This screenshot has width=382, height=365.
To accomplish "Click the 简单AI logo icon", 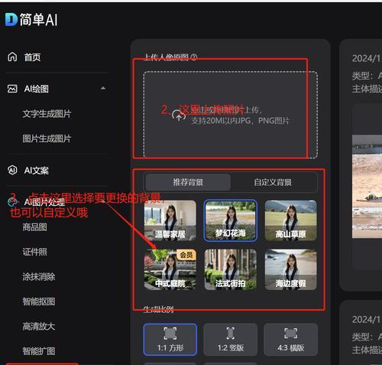I will coord(11,19).
